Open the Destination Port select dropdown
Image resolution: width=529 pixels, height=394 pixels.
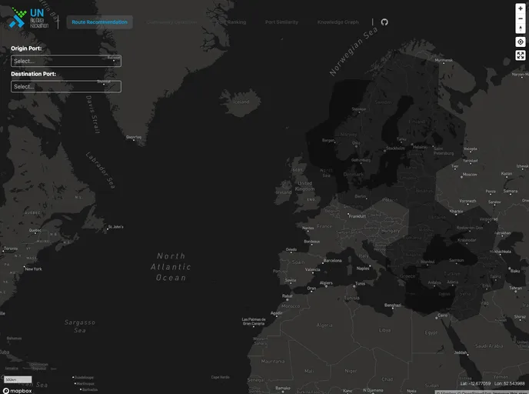pos(66,86)
